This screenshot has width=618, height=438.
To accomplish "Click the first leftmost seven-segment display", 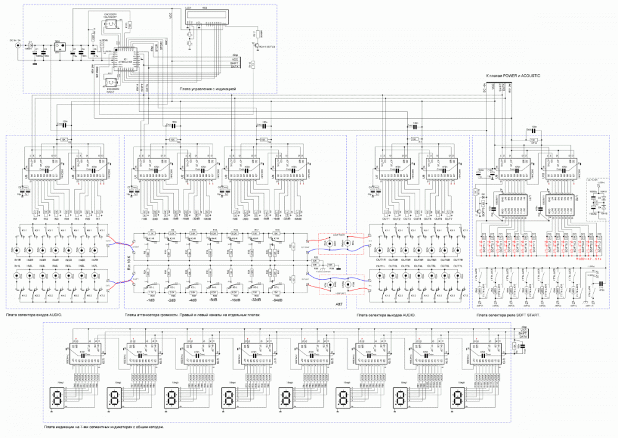I will [x=57, y=398].
